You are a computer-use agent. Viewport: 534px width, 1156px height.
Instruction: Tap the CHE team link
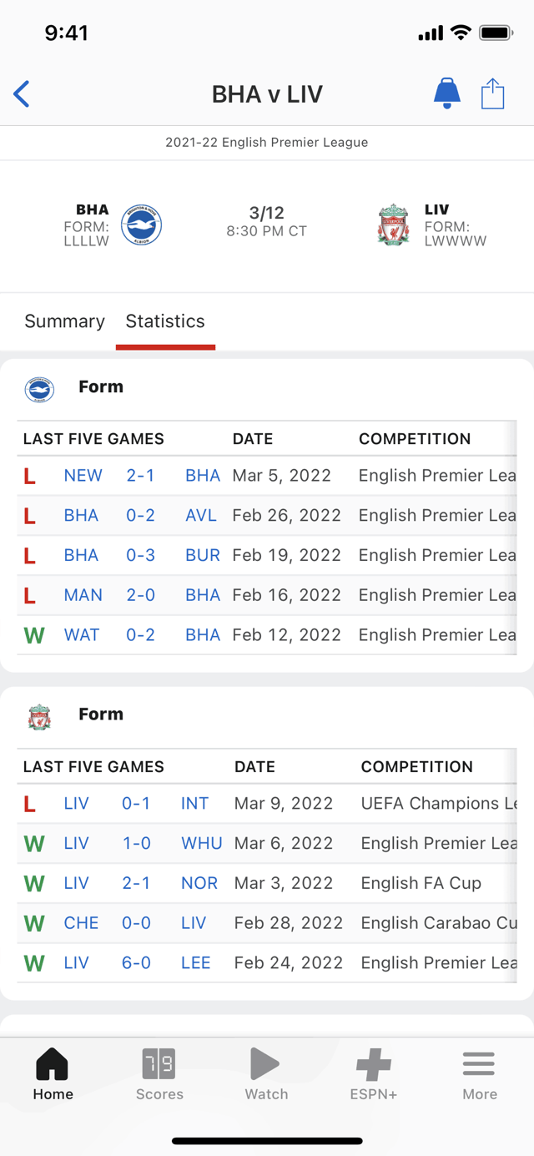coord(81,923)
